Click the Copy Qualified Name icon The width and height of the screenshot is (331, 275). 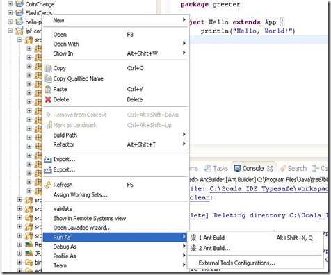point(48,78)
